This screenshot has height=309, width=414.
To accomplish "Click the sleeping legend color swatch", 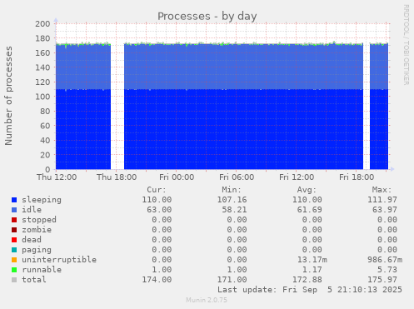I will coord(14,200).
